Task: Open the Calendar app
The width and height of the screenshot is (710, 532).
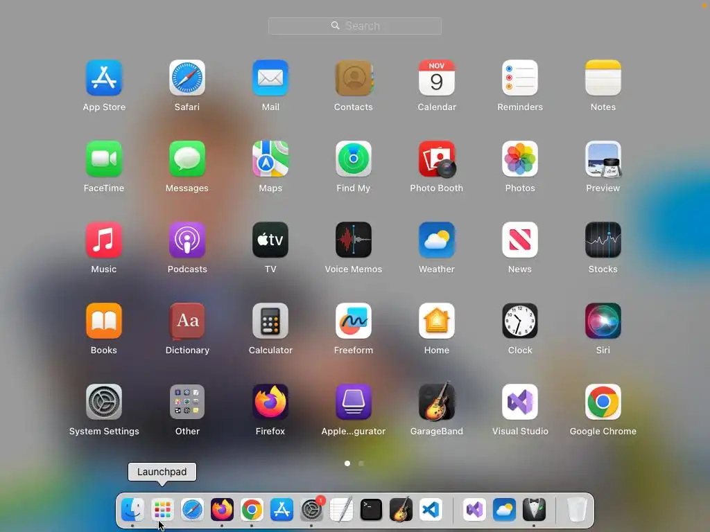Action: (437, 78)
